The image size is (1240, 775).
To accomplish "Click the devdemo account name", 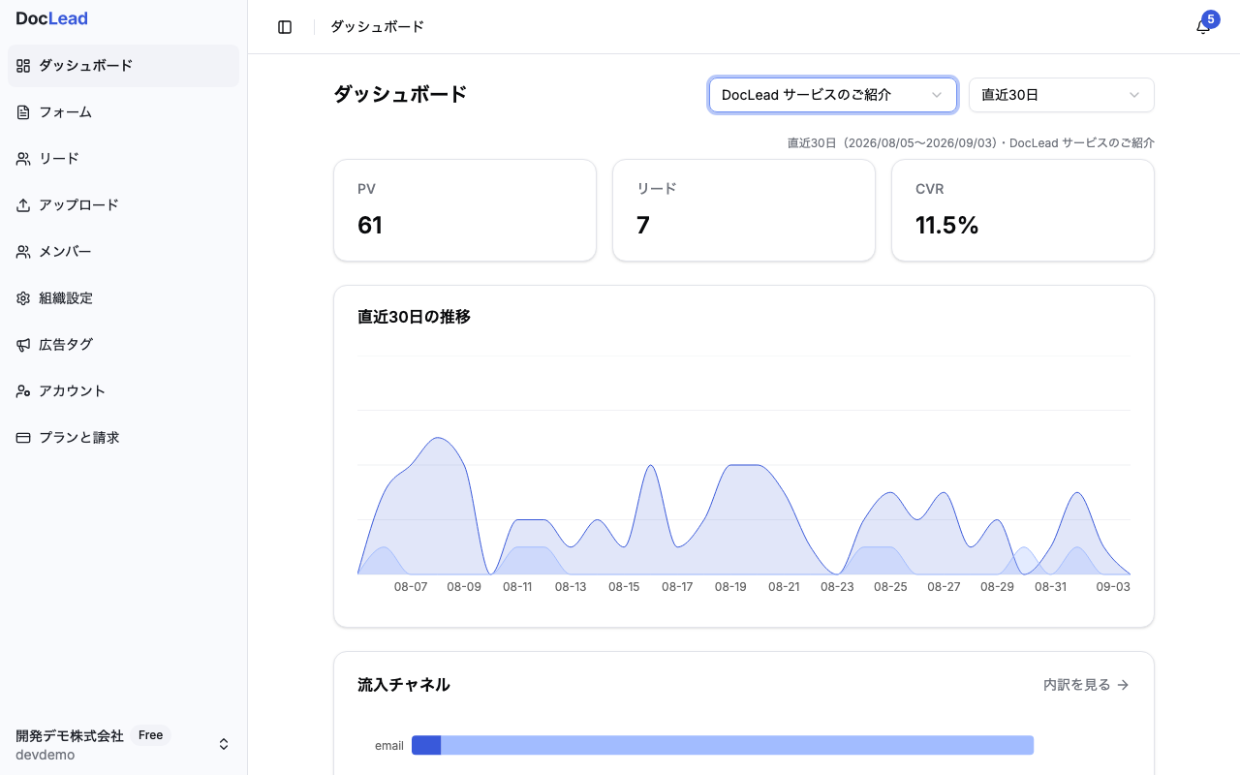I will tap(46, 755).
